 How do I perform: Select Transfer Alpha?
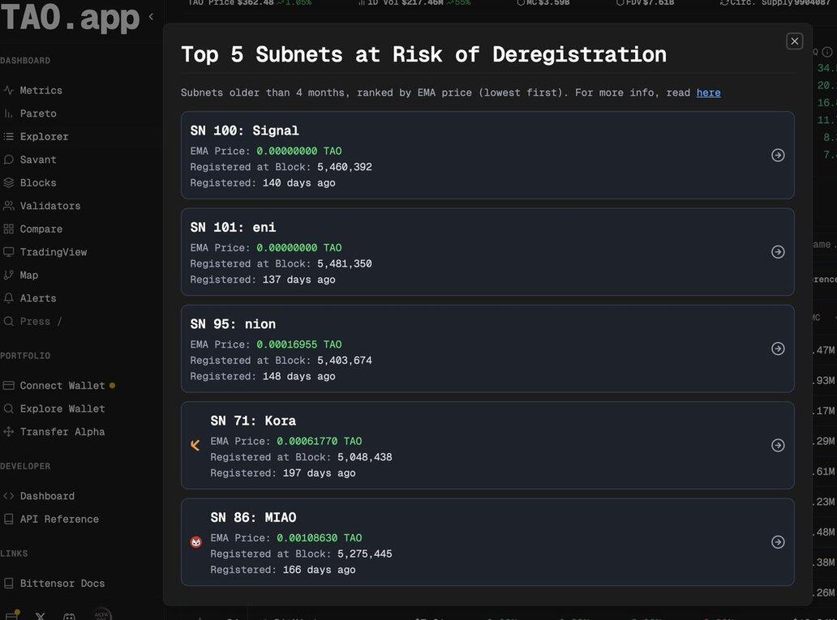[62, 432]
